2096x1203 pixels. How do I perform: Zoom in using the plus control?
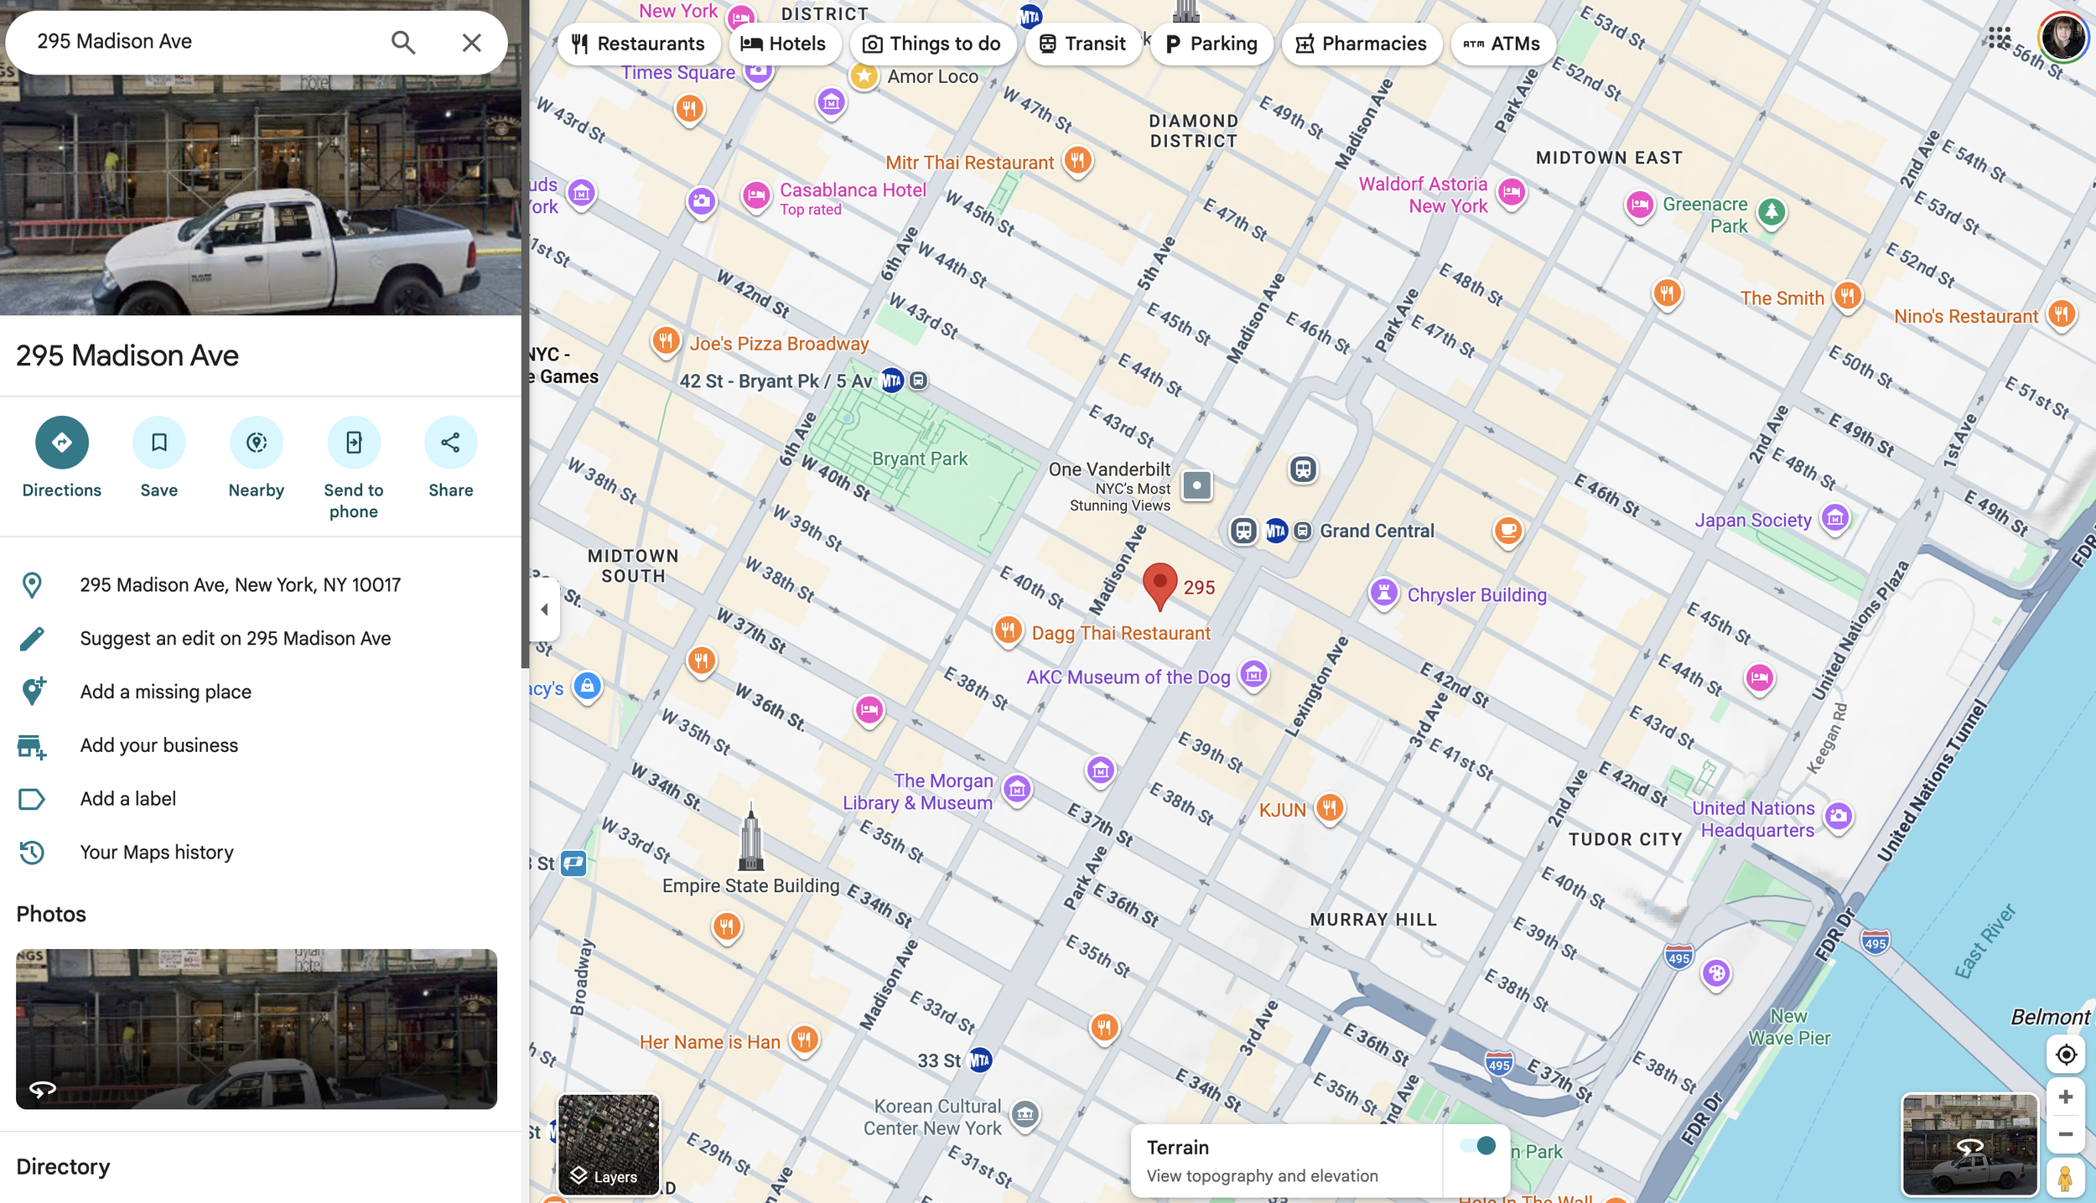tap(2067, 1097)
